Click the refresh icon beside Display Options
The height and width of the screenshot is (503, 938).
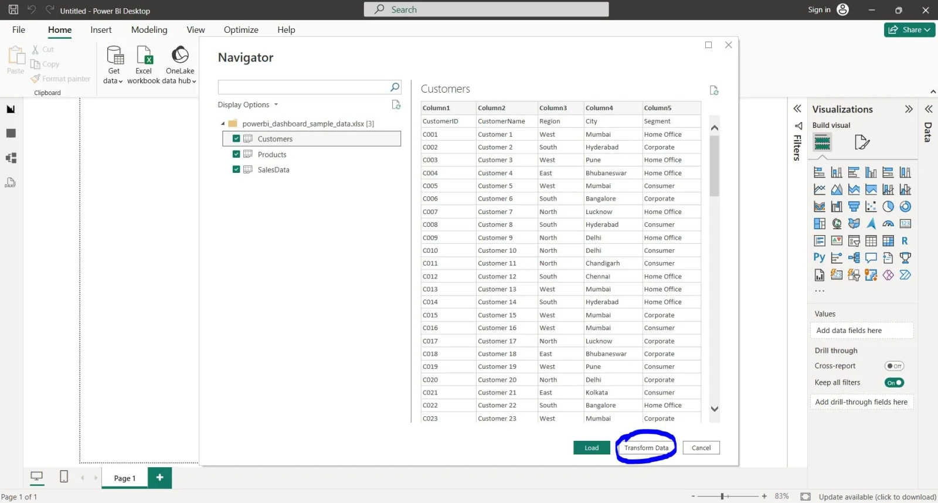(x=396, y=104)
